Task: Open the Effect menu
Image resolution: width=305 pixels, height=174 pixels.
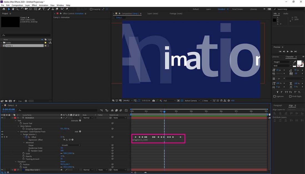Action: coord(34,5)
